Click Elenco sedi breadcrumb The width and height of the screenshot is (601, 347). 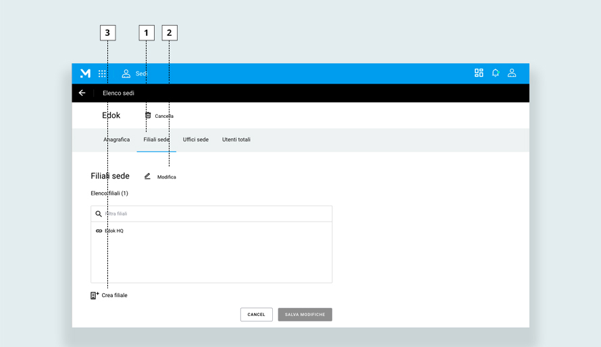pos(118,93)
